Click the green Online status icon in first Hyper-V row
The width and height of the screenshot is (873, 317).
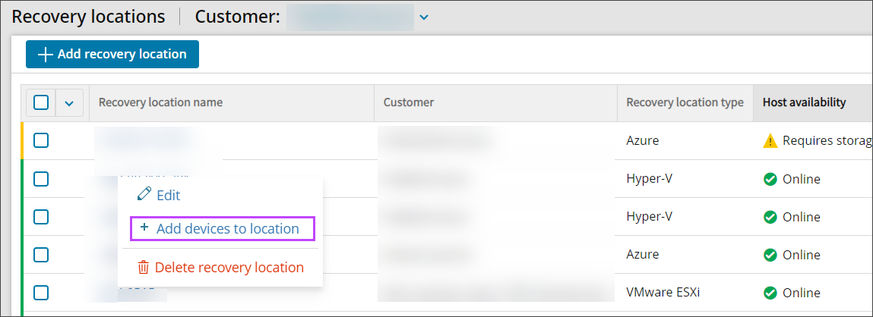point(770,179)
